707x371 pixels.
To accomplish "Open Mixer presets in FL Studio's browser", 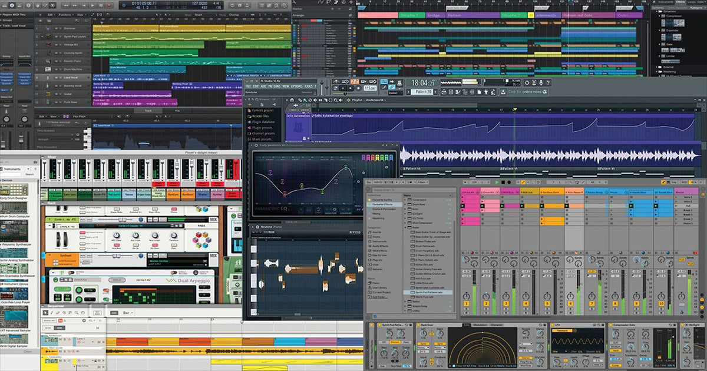I will click(262, 140).
